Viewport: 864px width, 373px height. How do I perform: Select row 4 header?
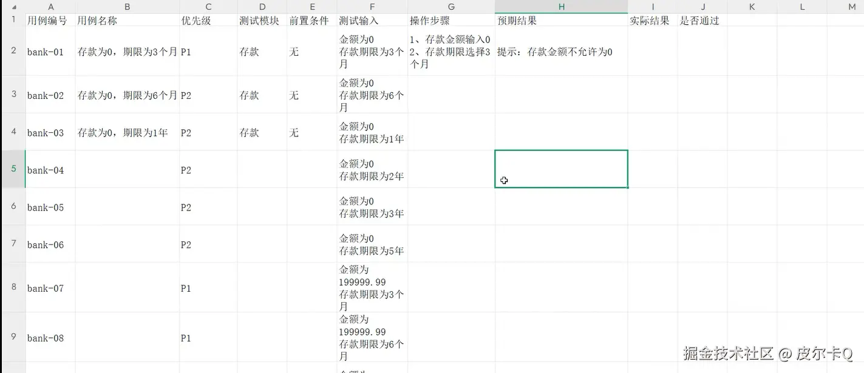(x=13, y=132)
